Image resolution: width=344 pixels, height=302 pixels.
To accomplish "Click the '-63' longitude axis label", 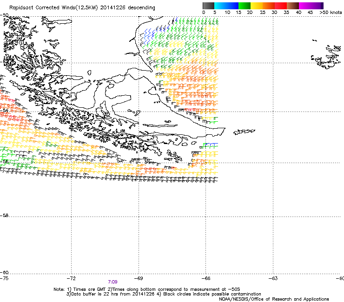I will pos(273,278).
